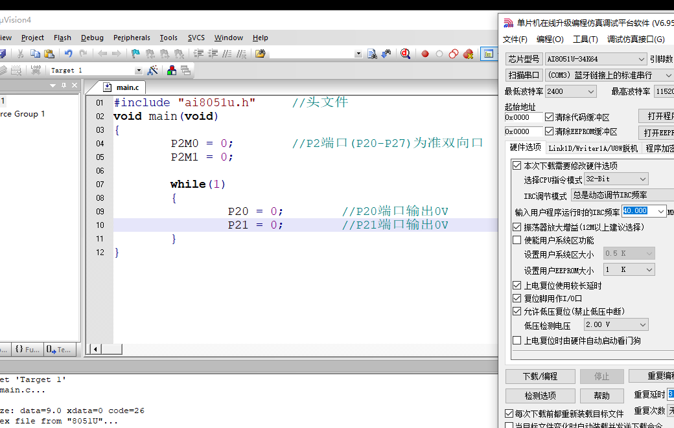Uncheck 本次下载需要修改硬件选项 checkbox
The image size is (674, 428).
pos(517,166)
